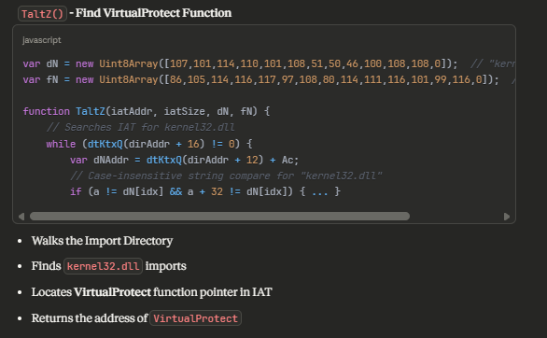Click the bullet 'Walks the Import Directory'
The image size is (547, 338).
pos(103,241)
